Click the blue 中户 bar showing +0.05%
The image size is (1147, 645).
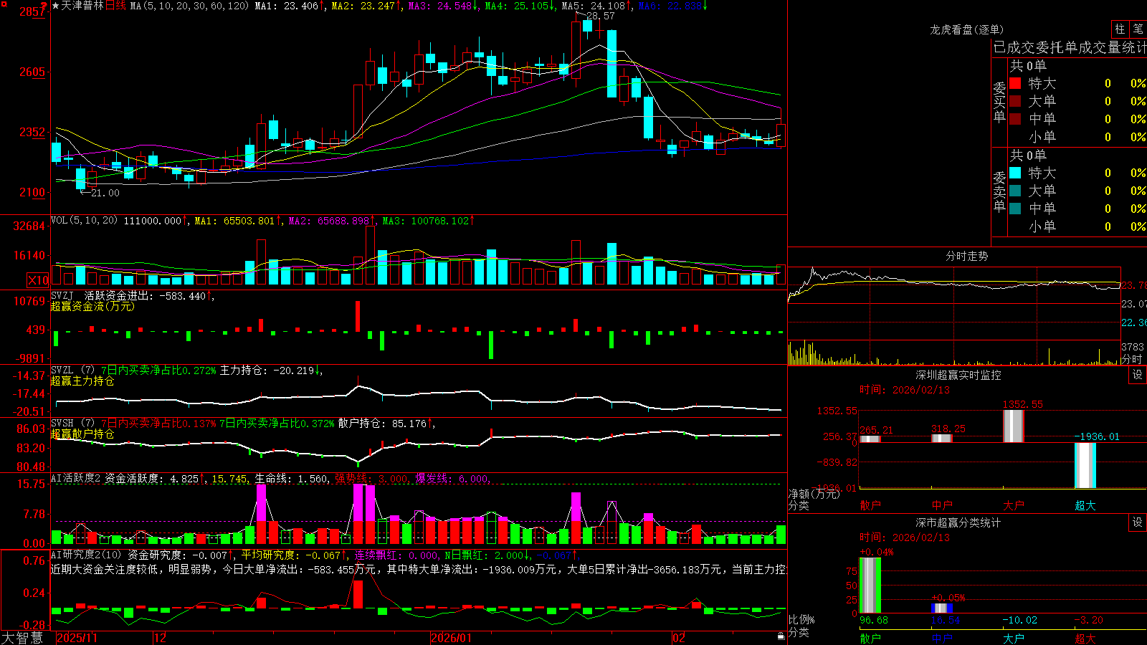[x=942, y=608]
